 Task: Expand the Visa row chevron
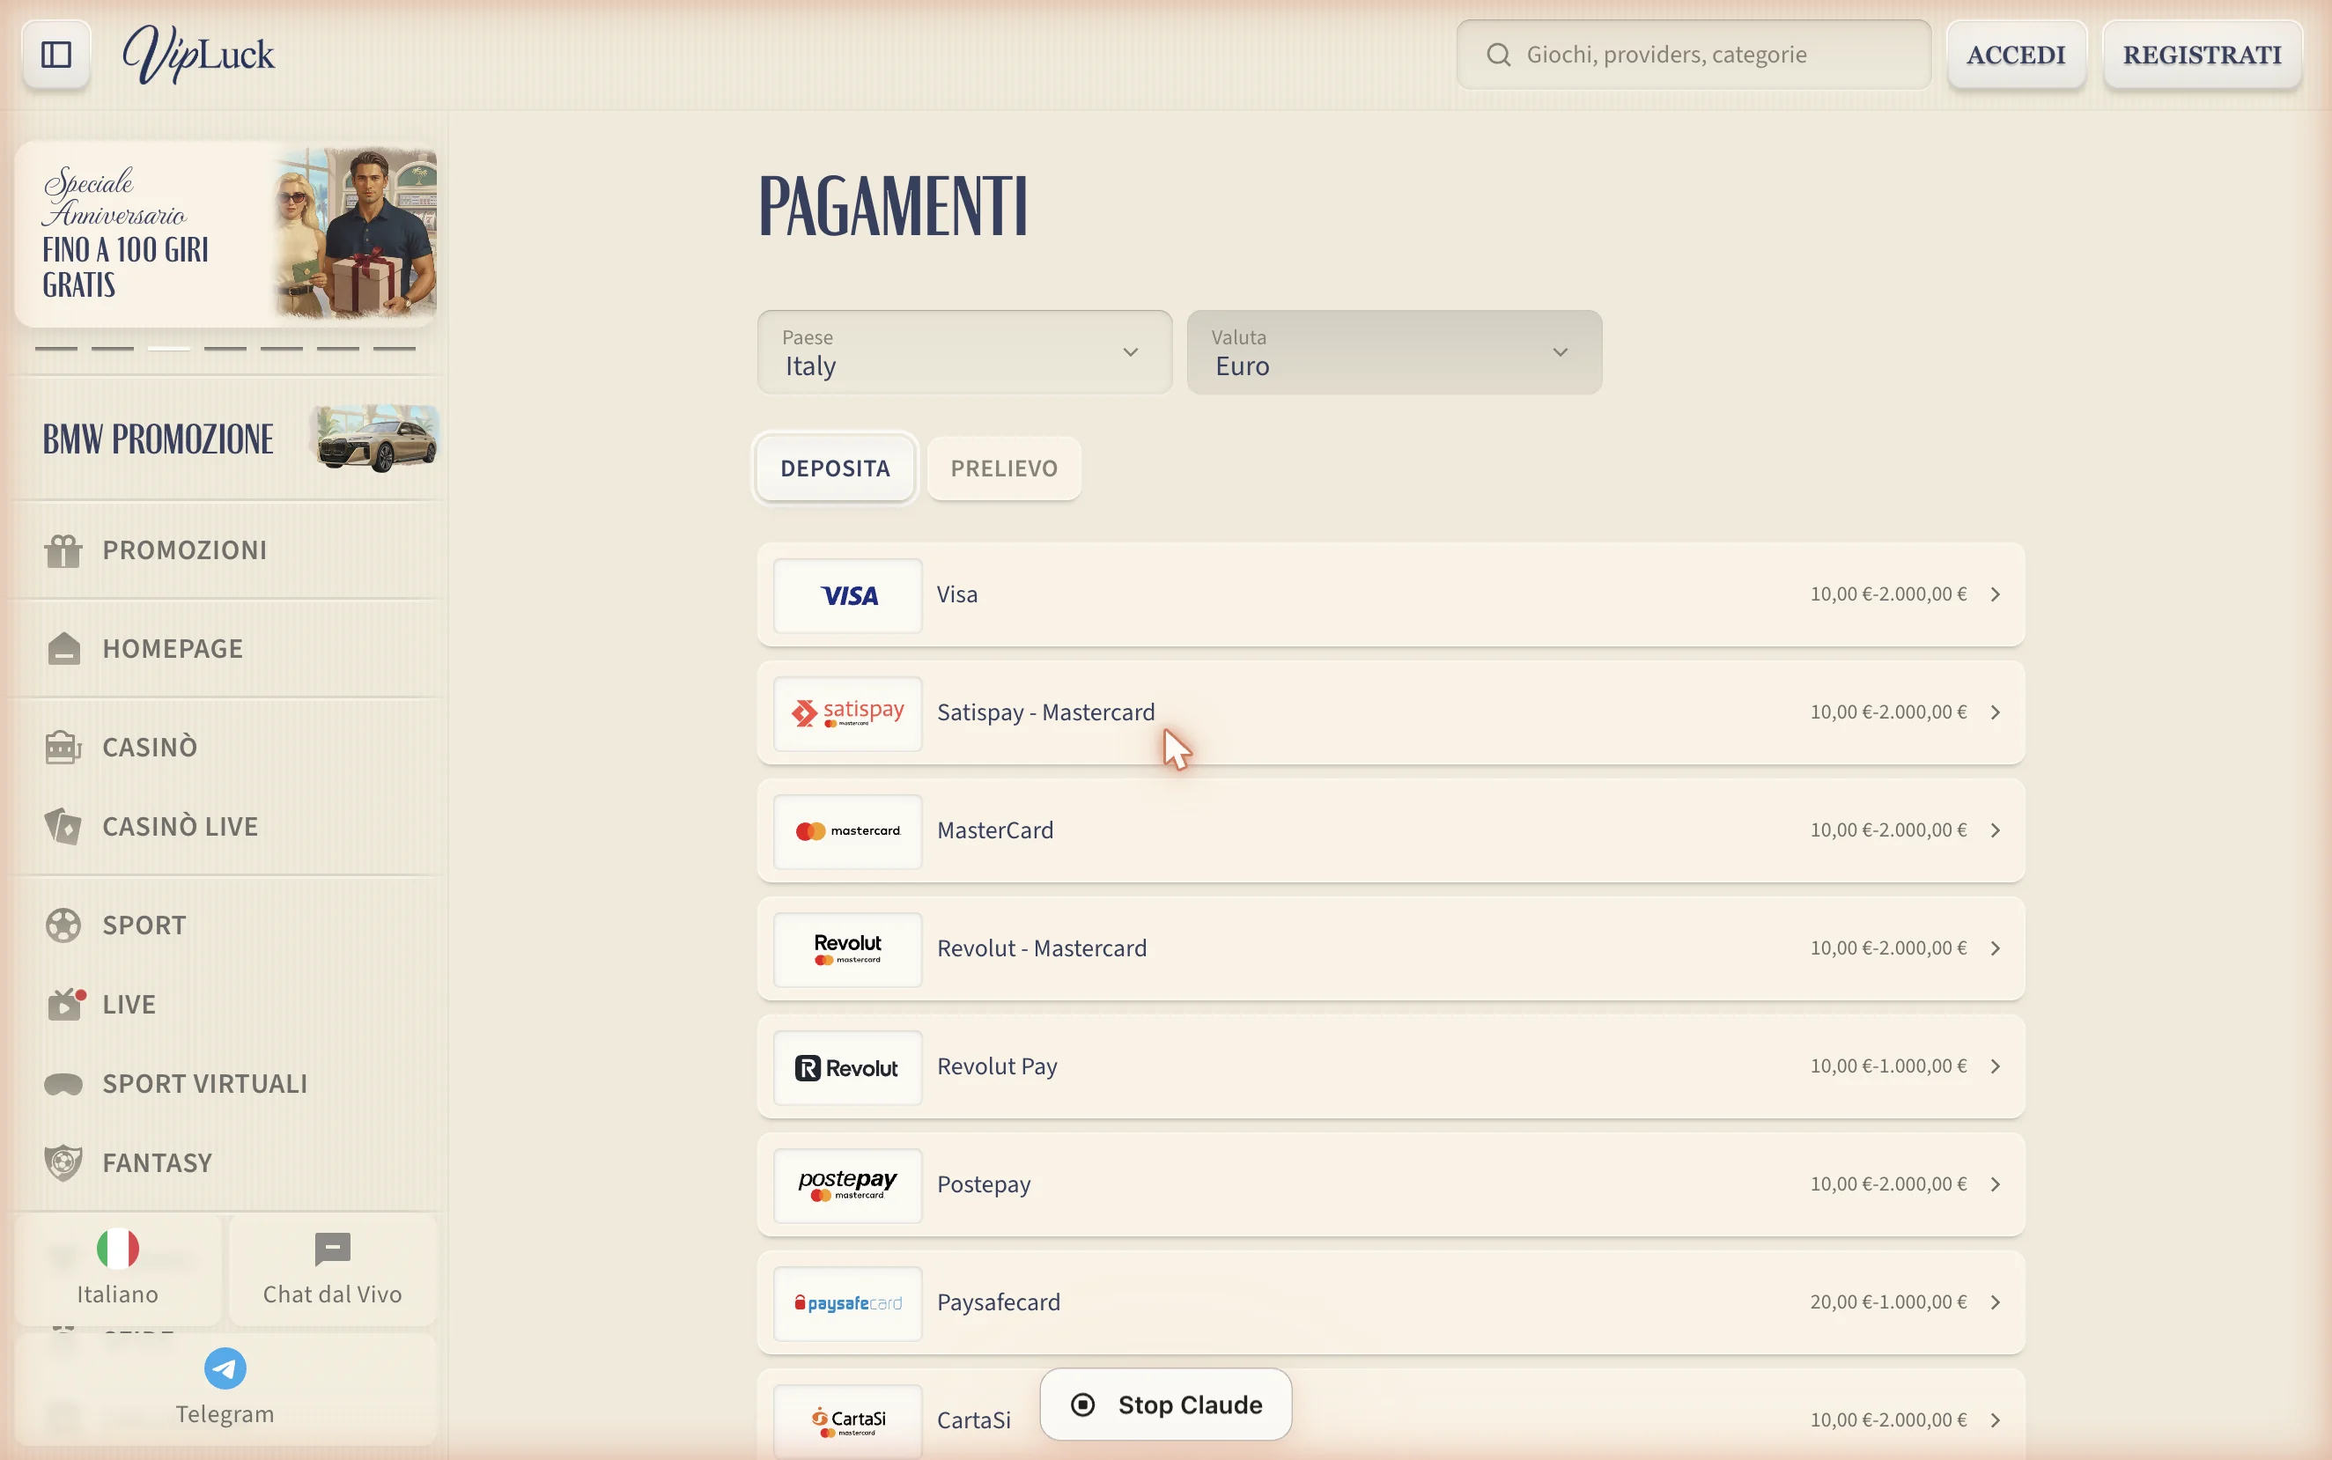[x=1995, y=594]
